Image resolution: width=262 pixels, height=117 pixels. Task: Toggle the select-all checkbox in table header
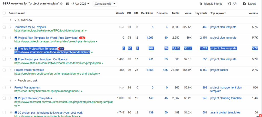click(4, 13)
